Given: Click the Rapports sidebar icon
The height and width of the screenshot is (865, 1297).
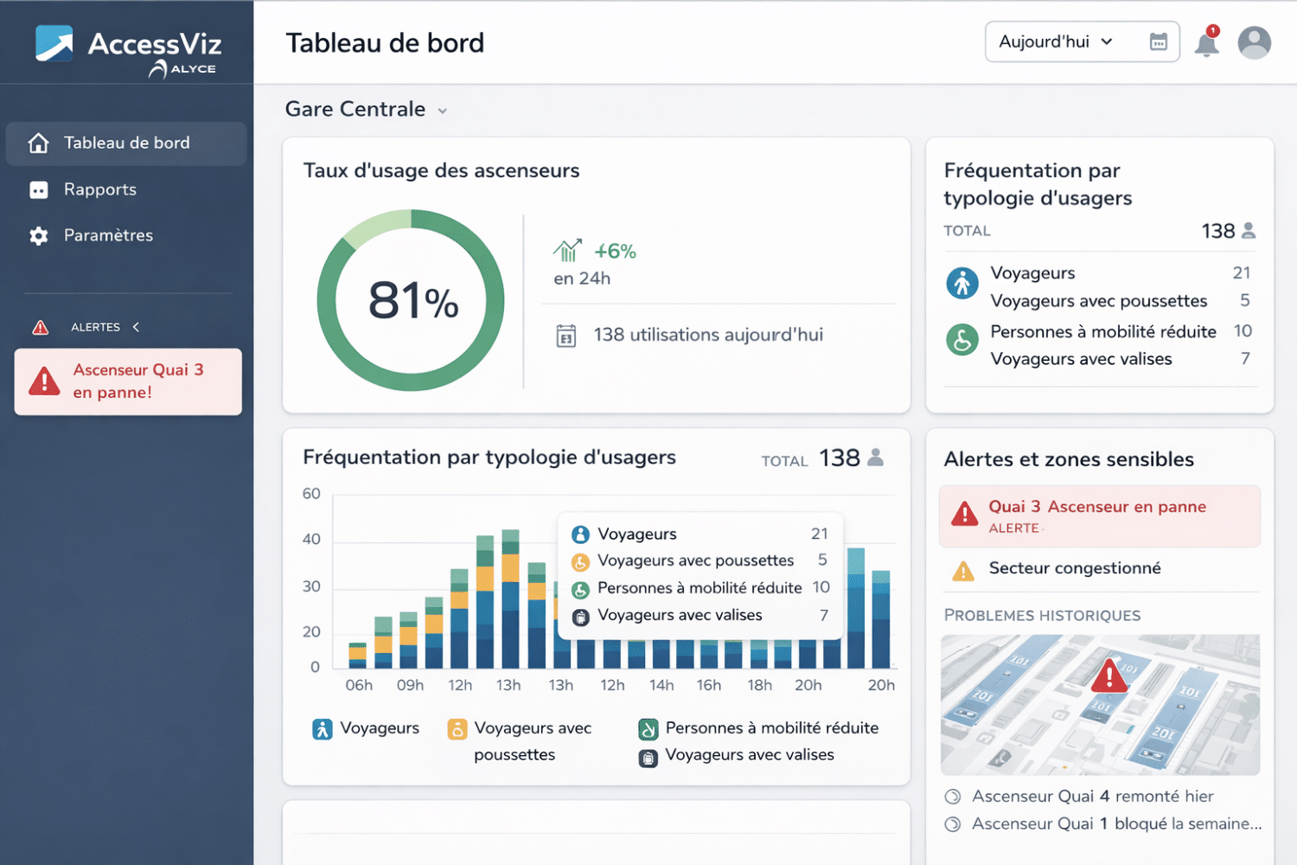Looking at the screenshot, I should coord(39,189).
